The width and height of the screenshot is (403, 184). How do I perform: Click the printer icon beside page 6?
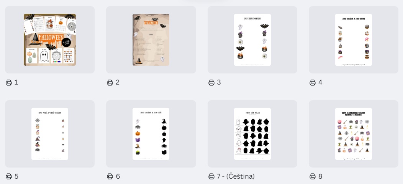click(110, 176)
